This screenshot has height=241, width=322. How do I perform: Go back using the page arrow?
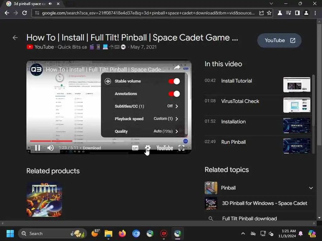15,38
